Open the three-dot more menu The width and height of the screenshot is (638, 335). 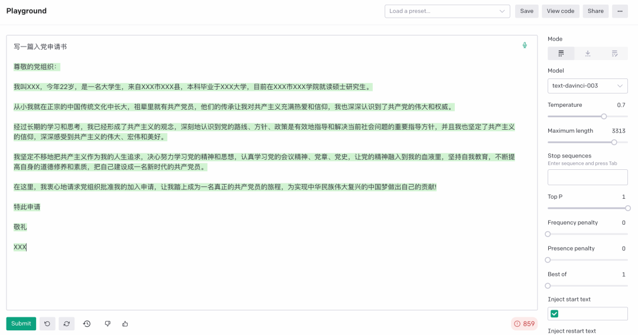[620, 11]
